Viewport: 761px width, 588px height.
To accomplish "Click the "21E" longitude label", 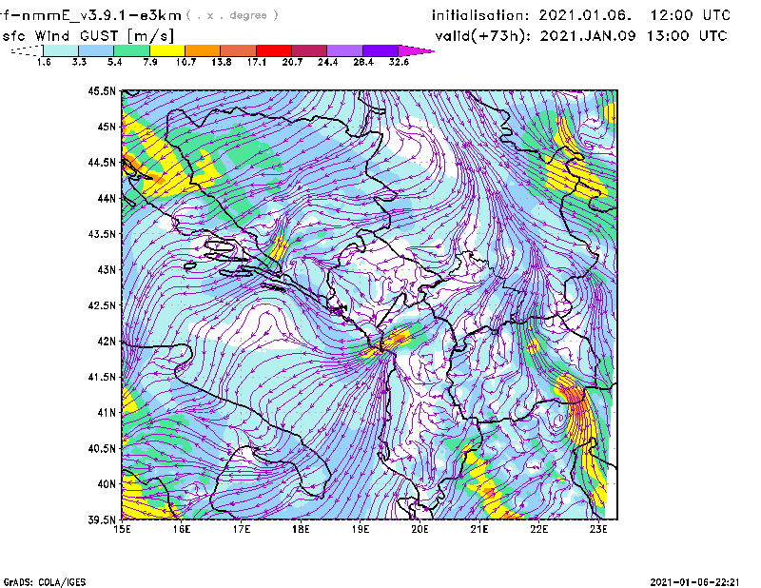I will [x=479, y=529].
